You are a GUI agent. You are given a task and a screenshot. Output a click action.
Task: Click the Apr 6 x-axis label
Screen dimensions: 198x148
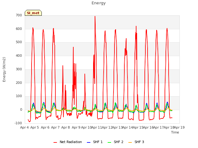(x=45, y=127)
